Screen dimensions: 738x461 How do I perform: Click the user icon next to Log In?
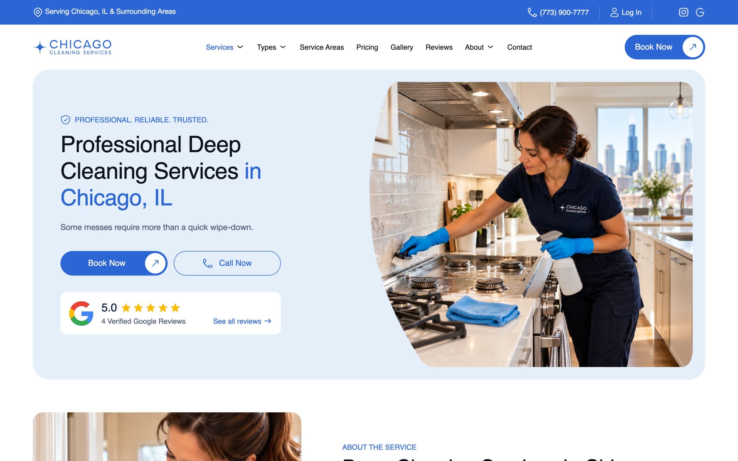point(614,12)
